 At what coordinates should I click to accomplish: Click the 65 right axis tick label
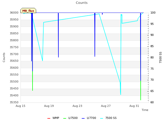pyautogui.click(x=152, y=91)
